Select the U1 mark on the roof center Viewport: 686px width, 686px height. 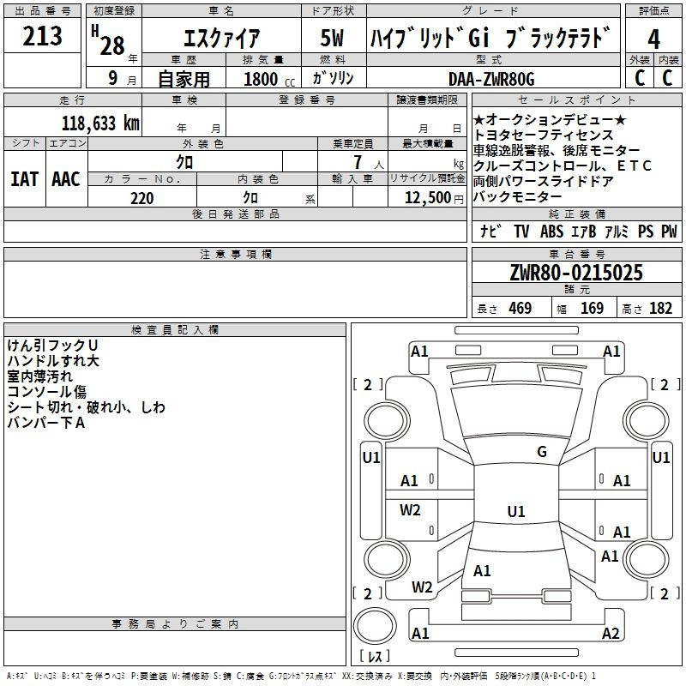(x=516, y=511)
